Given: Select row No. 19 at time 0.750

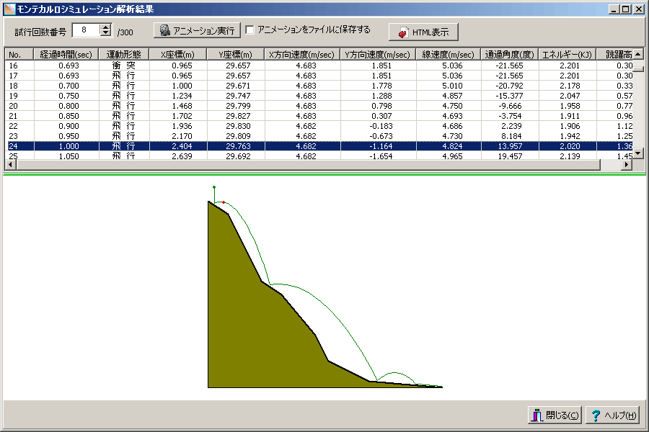Looking at the screenshot, I should tap(319, 96).
